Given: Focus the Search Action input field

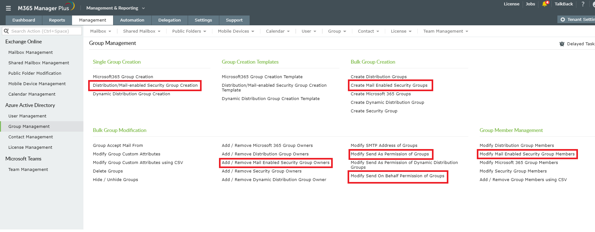Looking at the screenshot, I should click(x=42, y=31).
